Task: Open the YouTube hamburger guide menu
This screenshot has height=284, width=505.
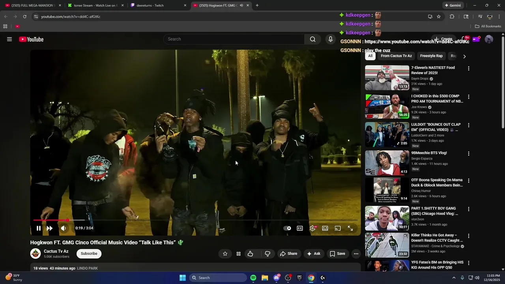Action: point(9,39)
